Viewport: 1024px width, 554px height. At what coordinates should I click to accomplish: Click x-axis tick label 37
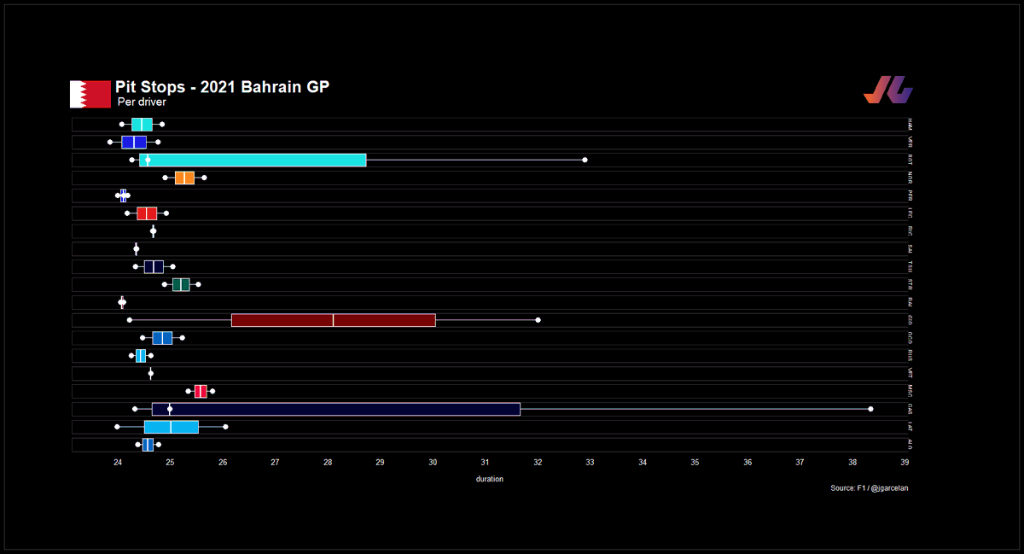coord(800,462)
